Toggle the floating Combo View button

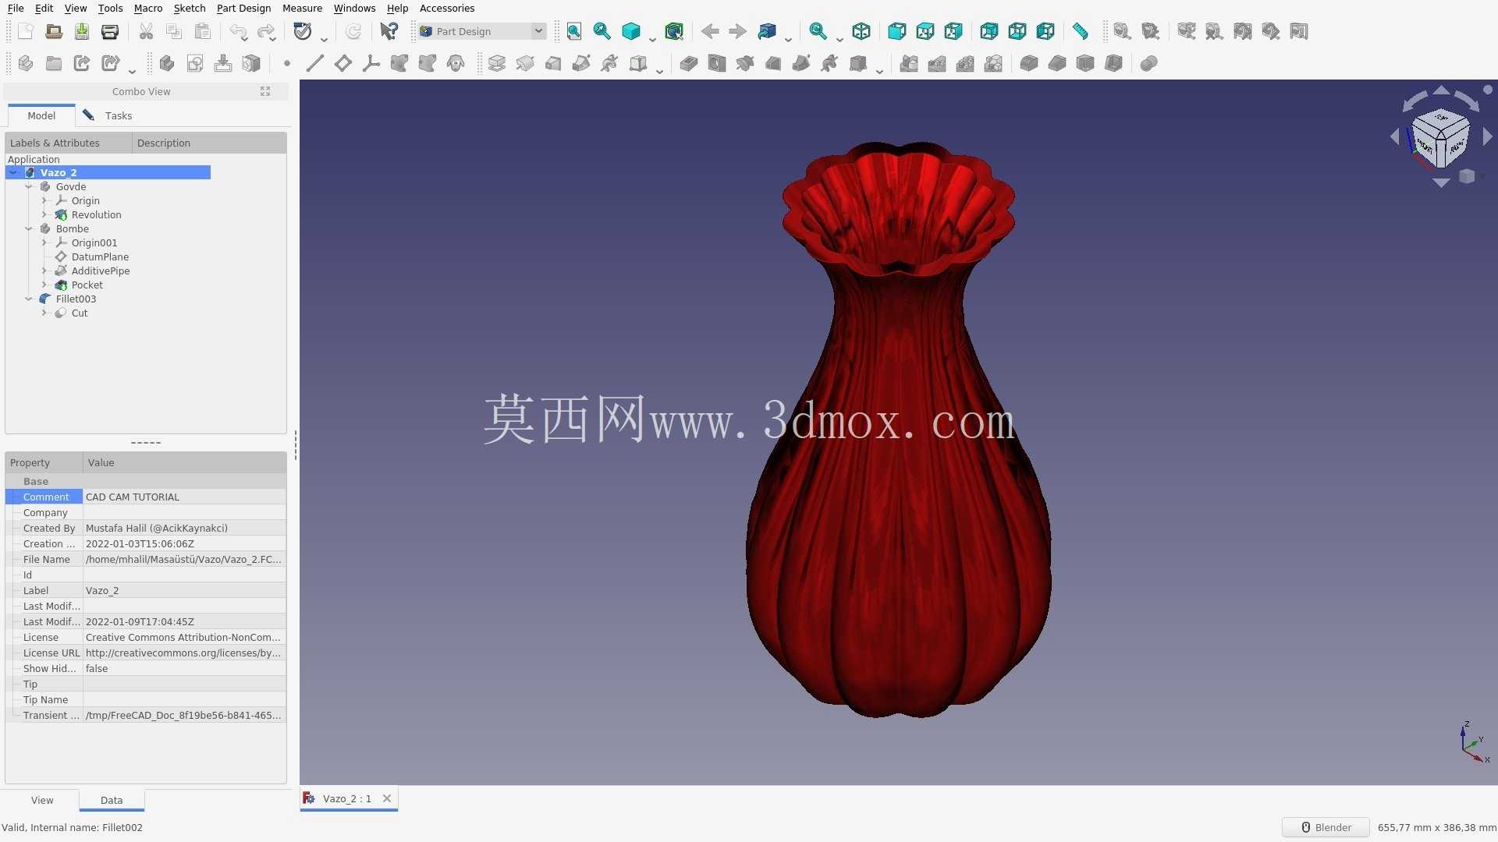click(265, 91)
